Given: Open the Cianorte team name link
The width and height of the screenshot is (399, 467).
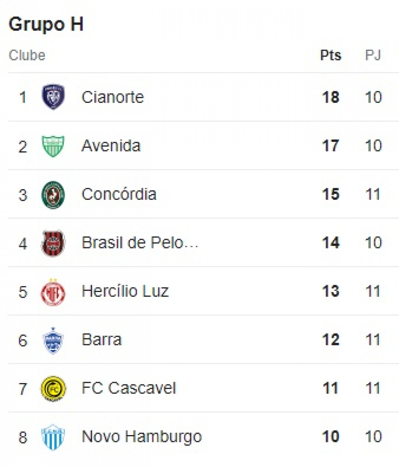Looking at the screenshot, I should 112,97.
